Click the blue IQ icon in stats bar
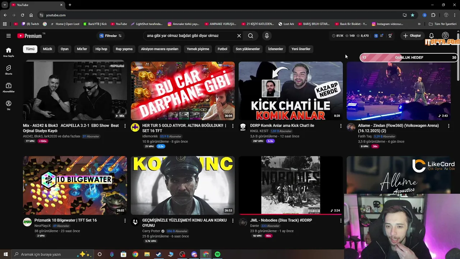This screenshot has width=460, height=259. click(376, 36)
